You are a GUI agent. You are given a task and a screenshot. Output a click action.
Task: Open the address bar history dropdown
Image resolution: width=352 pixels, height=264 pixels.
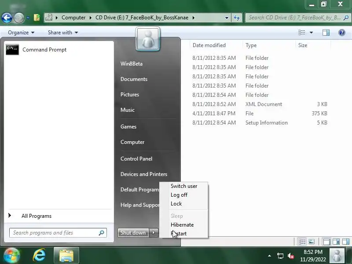tap(227, 18)
